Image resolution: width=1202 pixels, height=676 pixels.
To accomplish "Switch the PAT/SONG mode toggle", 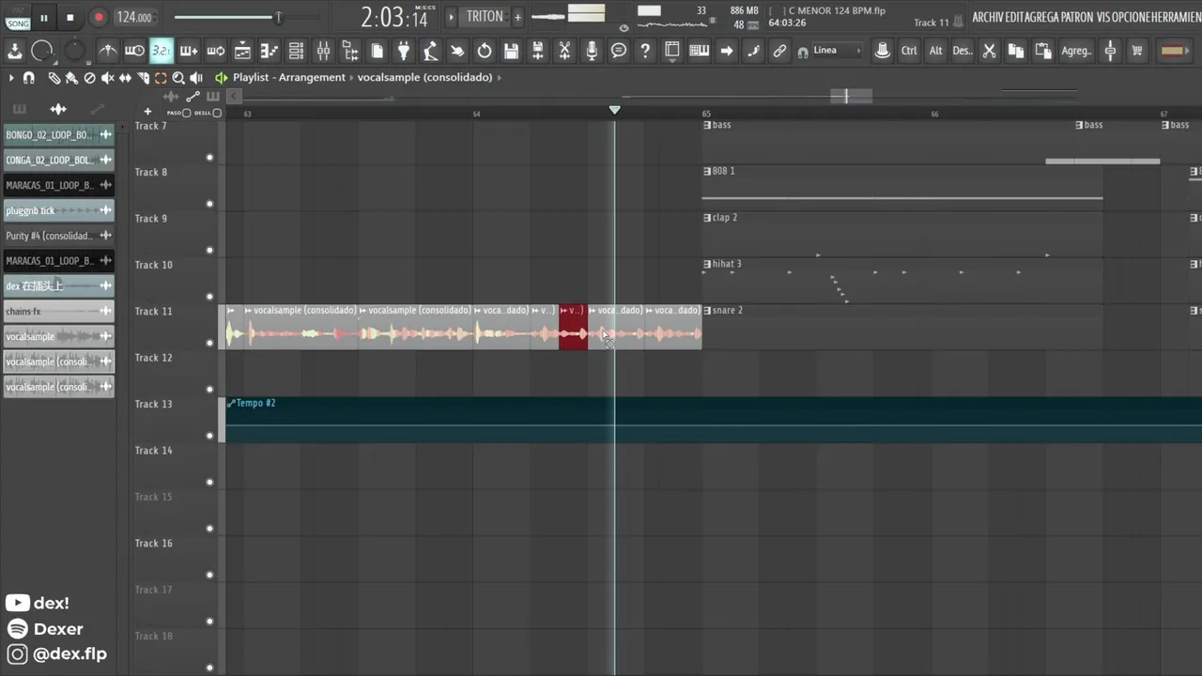I will (18, 18).
